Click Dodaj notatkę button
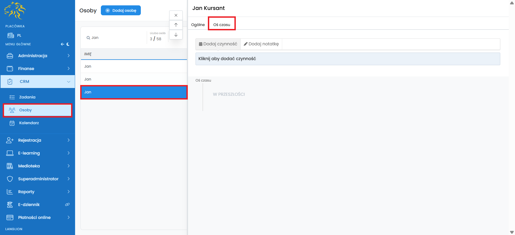This screenshot has width=515, height=235. click(x=261, y=44)
